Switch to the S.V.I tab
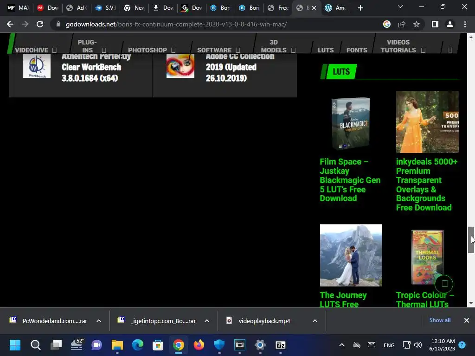 click(x=105, y=8)
